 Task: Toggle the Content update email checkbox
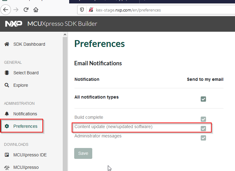[203, 128]
